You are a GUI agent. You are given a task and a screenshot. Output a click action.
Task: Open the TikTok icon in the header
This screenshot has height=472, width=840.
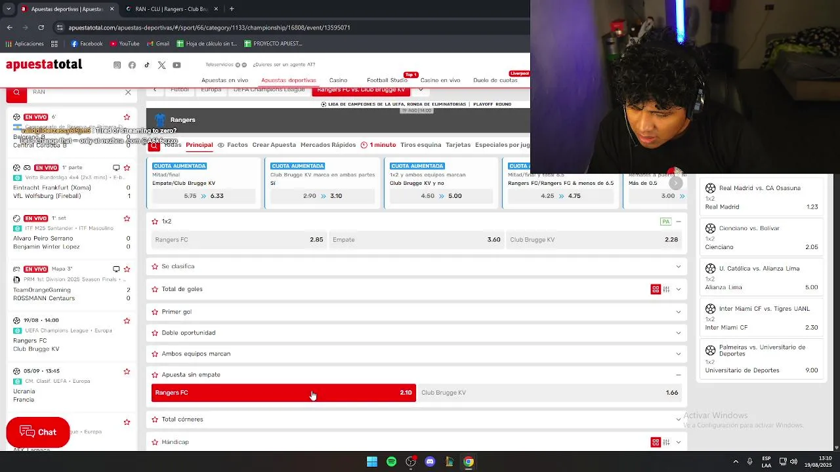coord(147,65)
